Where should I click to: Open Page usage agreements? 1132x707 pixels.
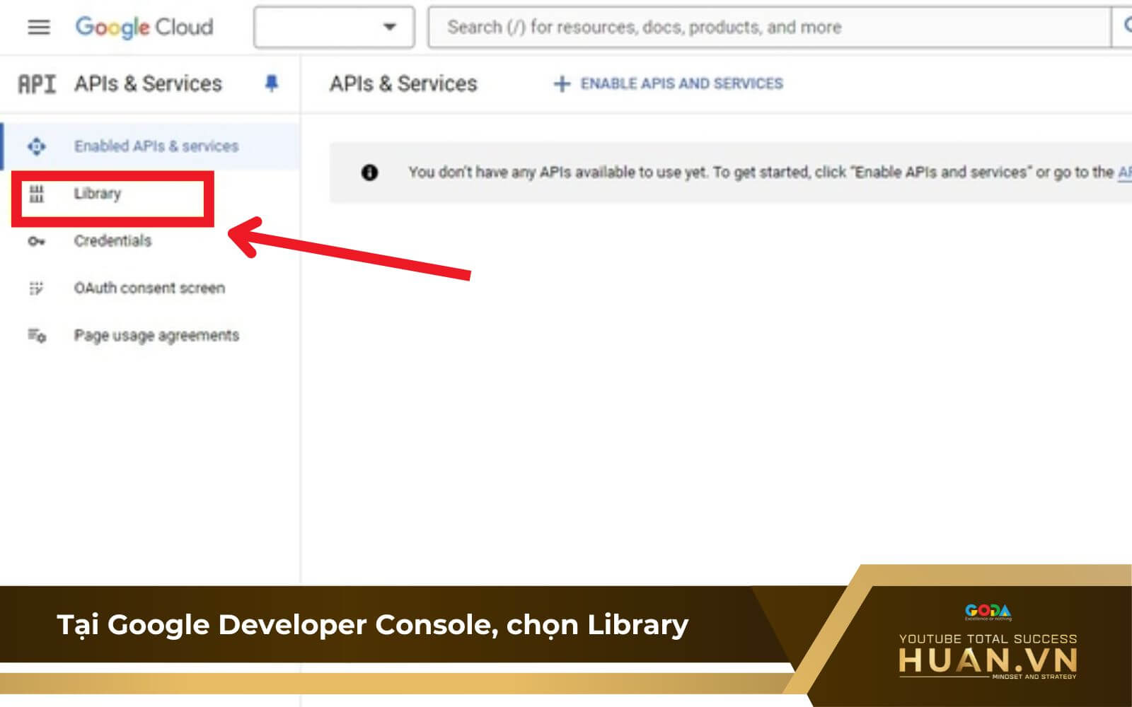pos(156,336)
